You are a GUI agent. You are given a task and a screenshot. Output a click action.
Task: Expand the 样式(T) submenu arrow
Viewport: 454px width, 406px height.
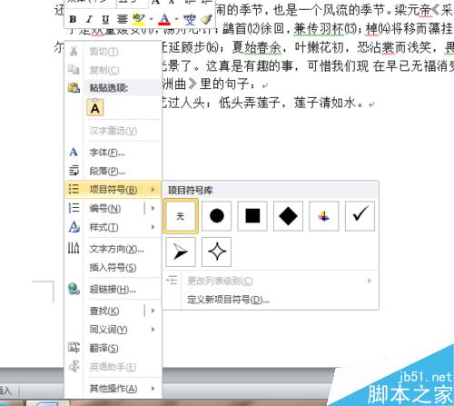tap(153, 227)
